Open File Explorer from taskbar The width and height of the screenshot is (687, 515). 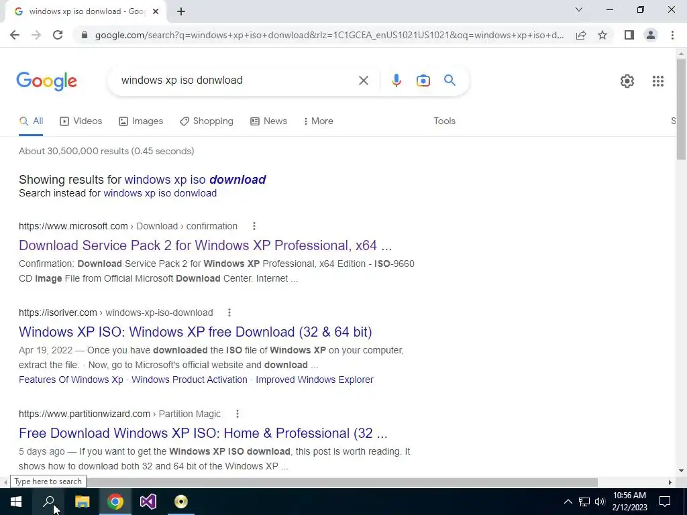click(x=82, y=502)
